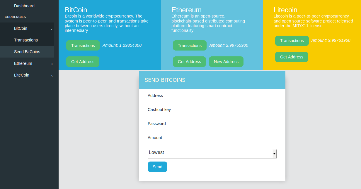This screenshot has width=361, height=189.
Task: Get an Ethereum address
Action: pos(189,62)
